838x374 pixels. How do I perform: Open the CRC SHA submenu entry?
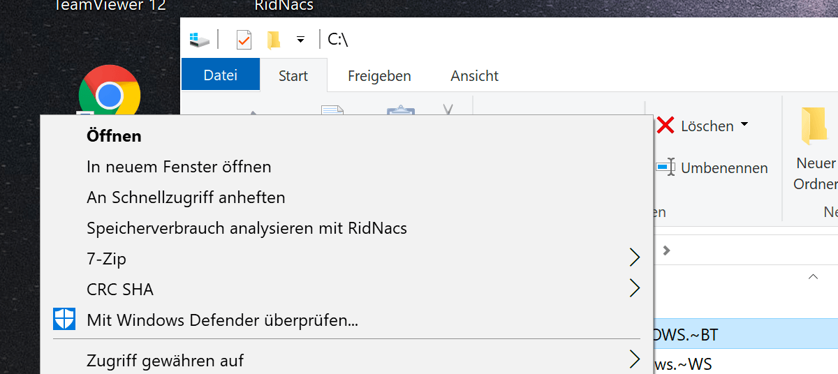click(347, 290)
